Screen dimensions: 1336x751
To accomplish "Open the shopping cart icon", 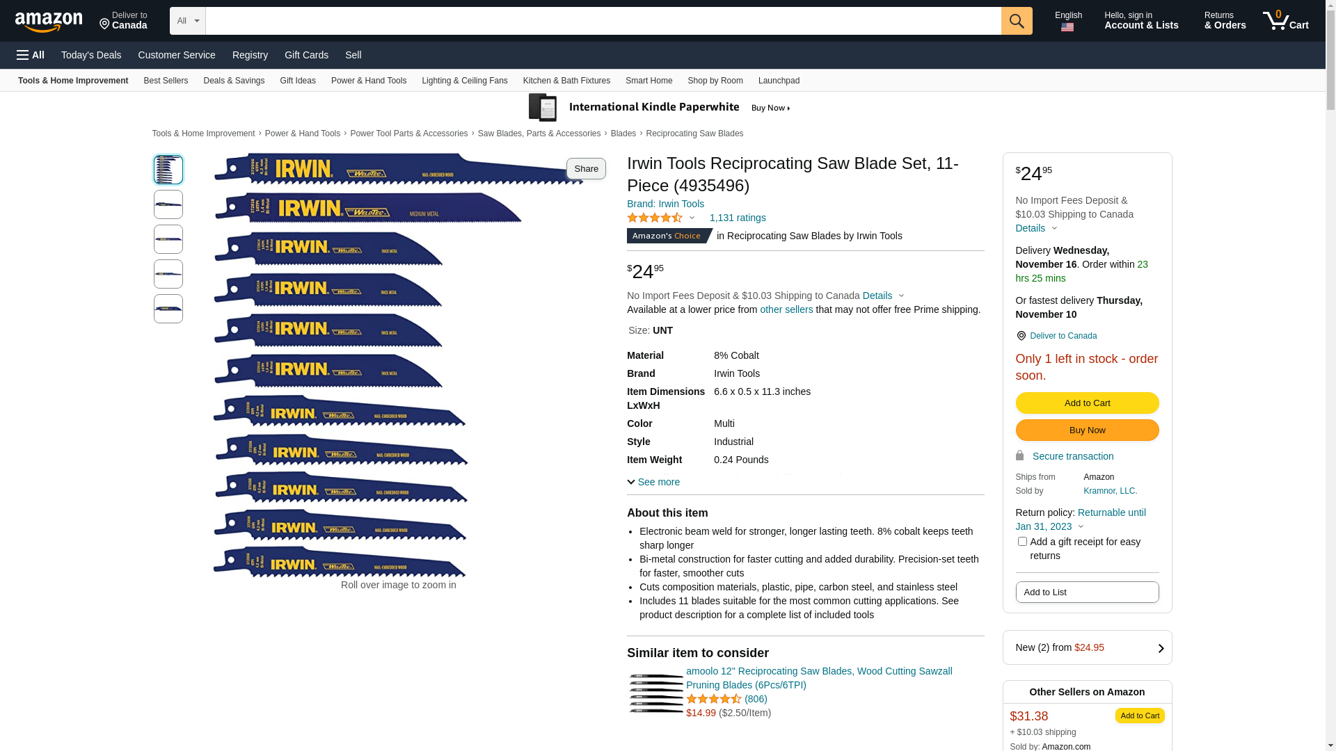I will pos(1286,21).
